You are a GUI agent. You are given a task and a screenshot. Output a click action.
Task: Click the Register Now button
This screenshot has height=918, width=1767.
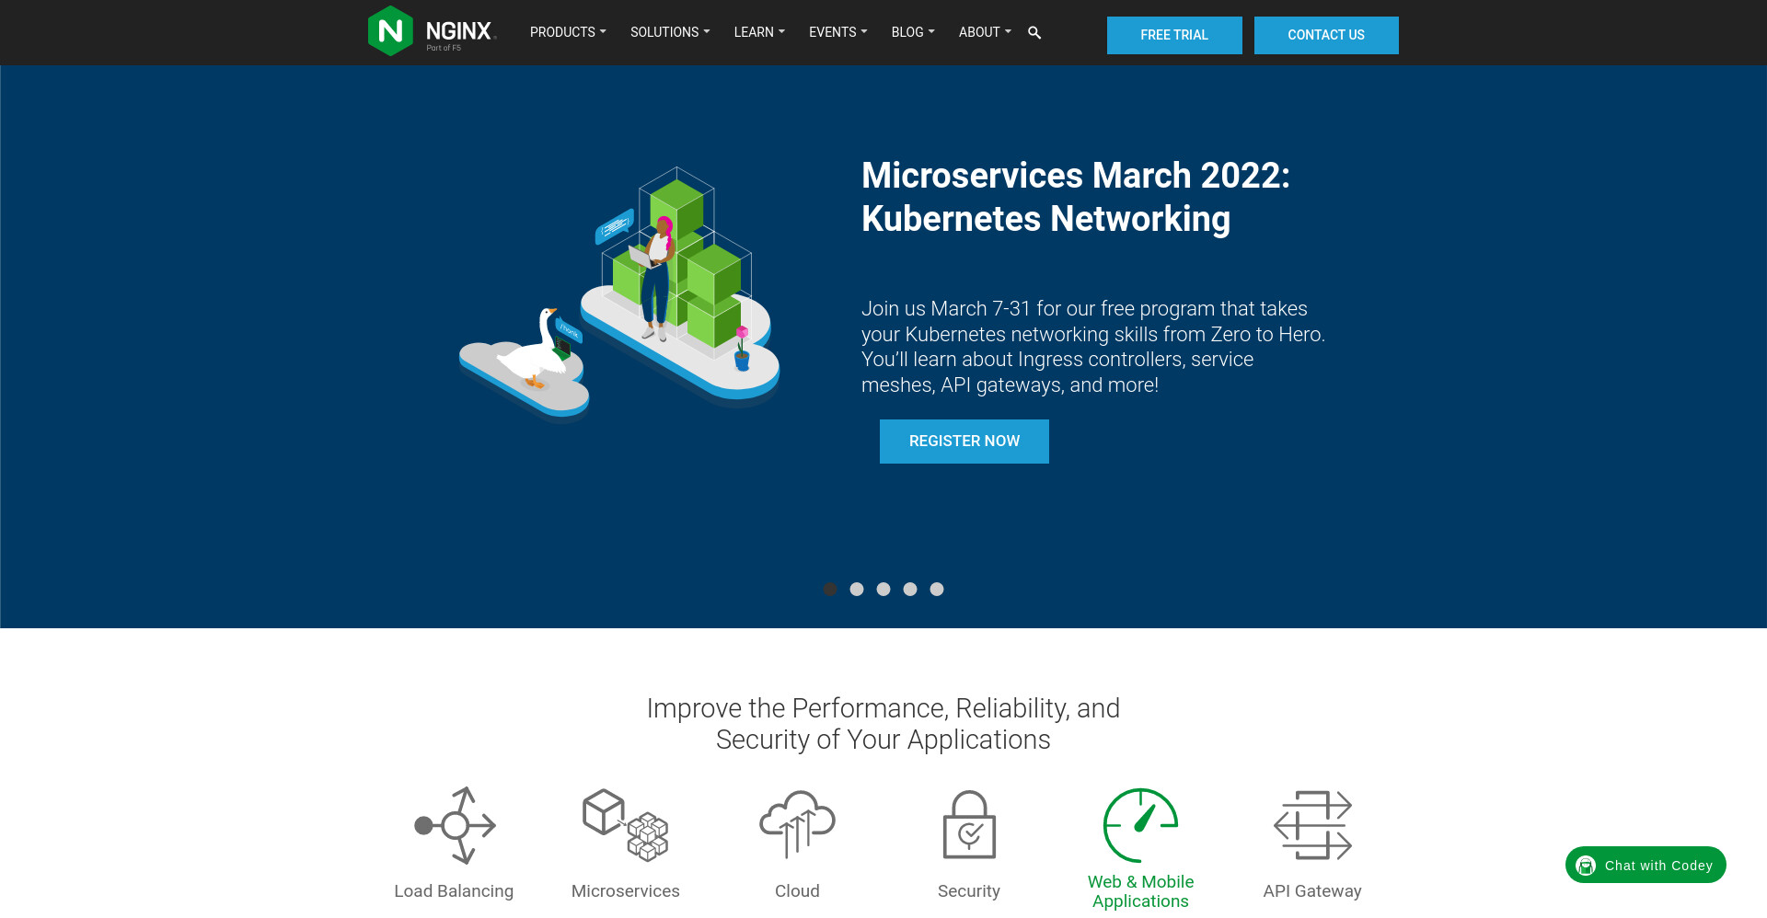(x=964, y=442)
